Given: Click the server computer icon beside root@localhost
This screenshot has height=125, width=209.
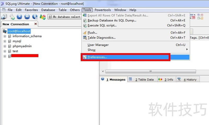Looking at the screenshot, I should pyautogui.click(x=5, y=31).
